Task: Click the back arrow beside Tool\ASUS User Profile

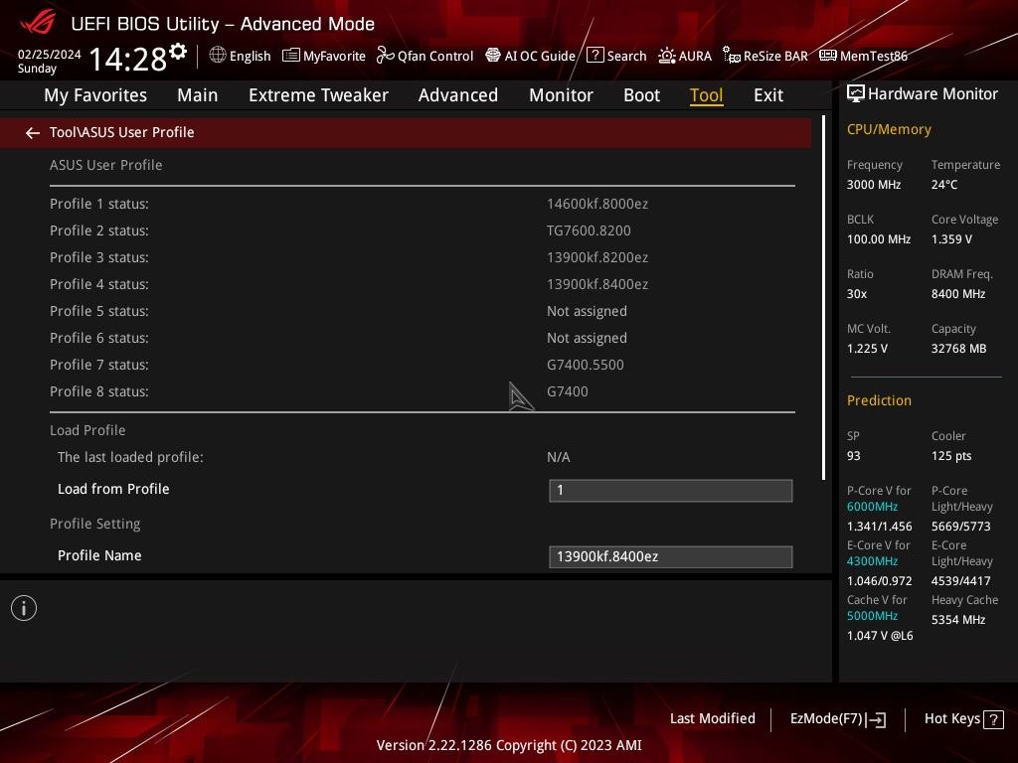Action: (33, 133)
